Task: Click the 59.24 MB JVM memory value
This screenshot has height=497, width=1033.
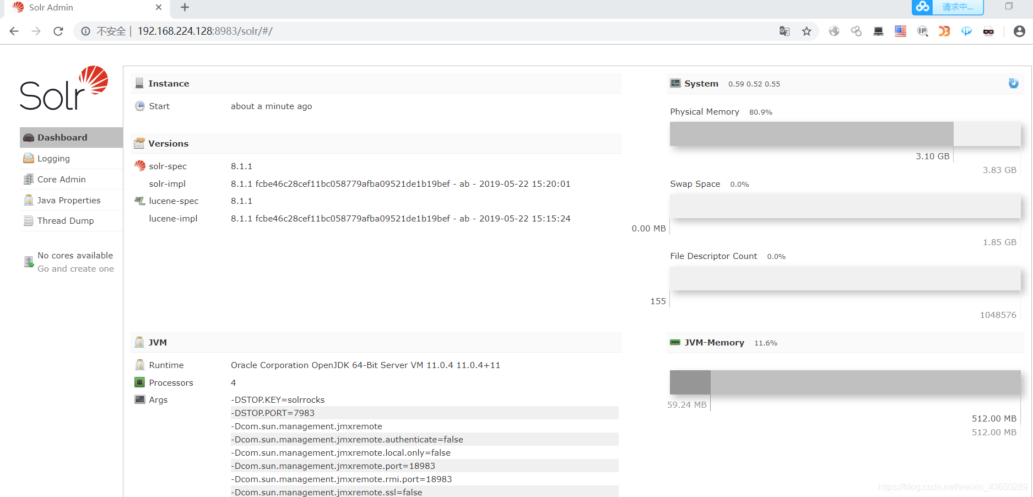Action: [686, 405]
